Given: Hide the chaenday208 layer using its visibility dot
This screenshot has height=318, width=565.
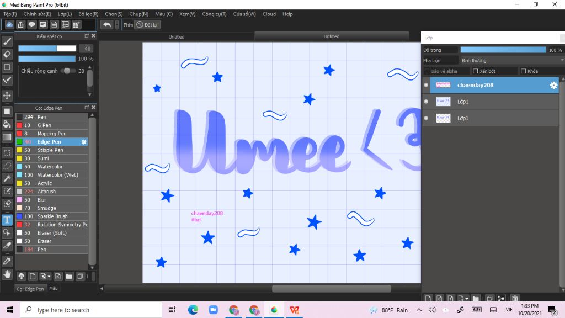Looking at the screenshot, I should coord(426,85).
